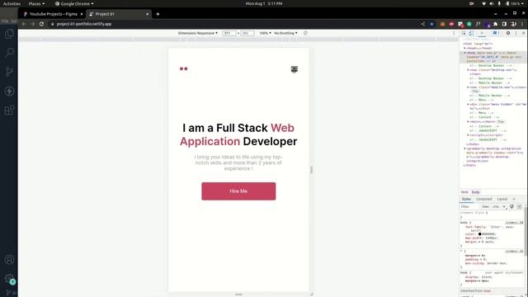
Task: Open the hamburger menu on the portfolio page
Action: pos(294,69)
